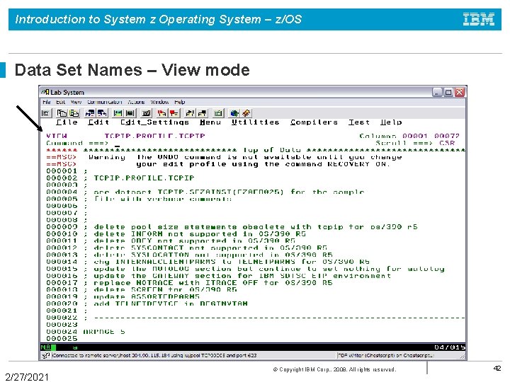Viewport: 510px width, 382px height.
Task: Select File on the ISPF action bar
Action: click(x=67, y=122)
